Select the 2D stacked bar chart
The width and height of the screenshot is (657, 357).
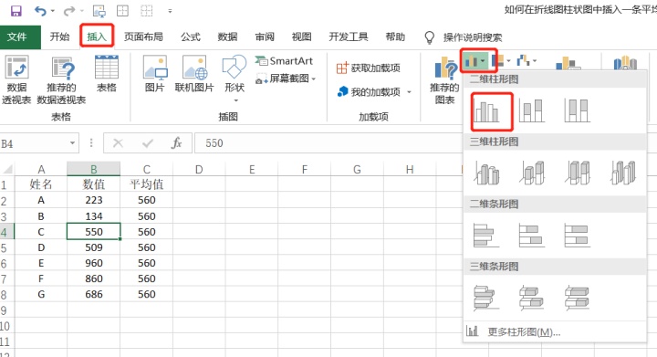coord(532,235)
